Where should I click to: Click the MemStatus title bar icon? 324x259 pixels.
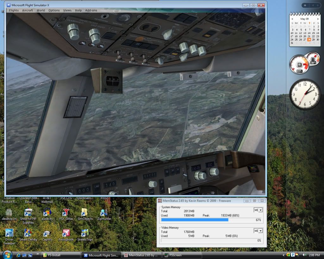[159, 201]
